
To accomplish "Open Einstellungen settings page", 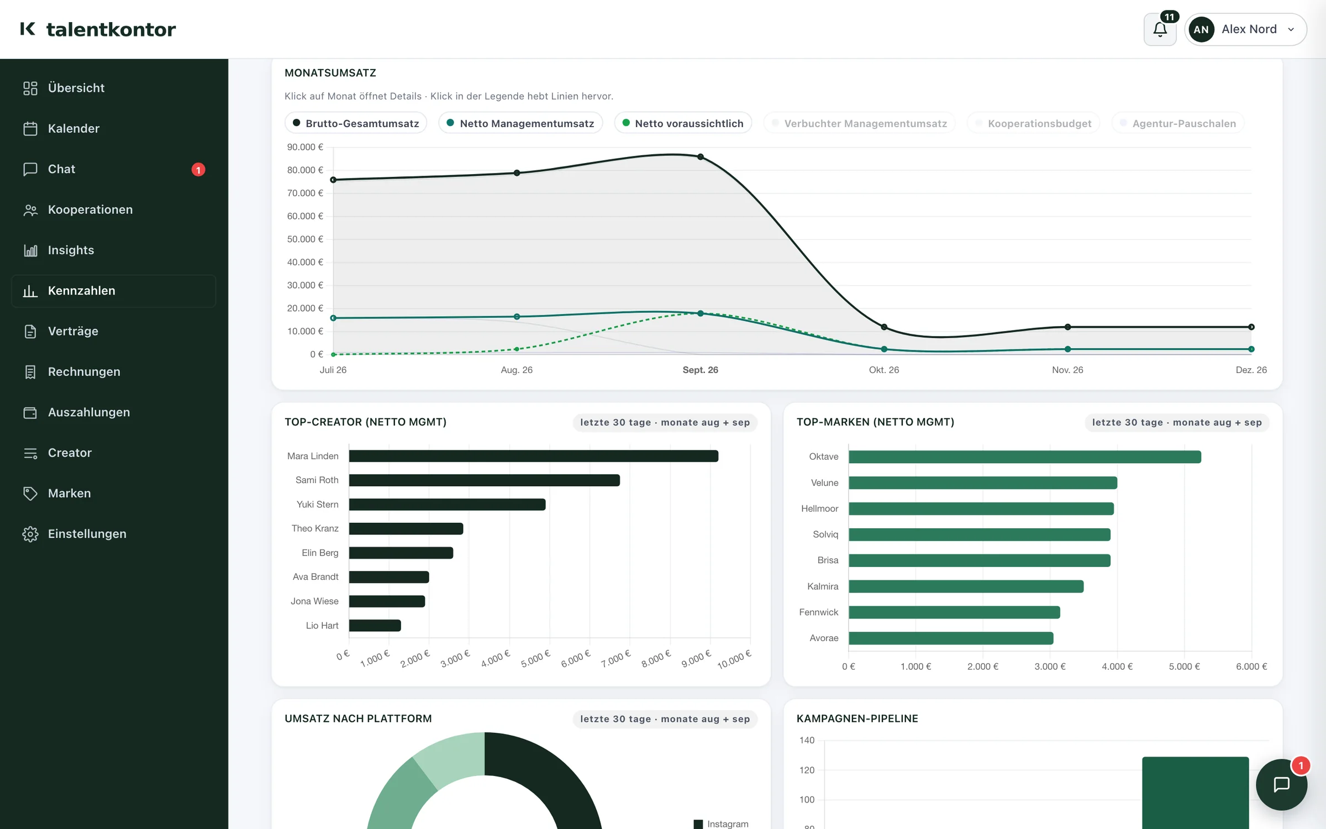I will (x=114, y=534).
